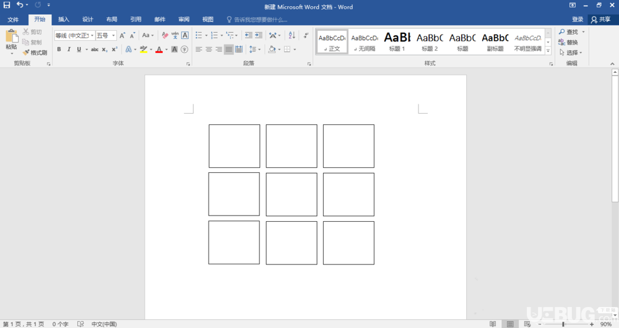The height and width of the screenshot is (328, 619).
Task: Open the References tab
Action: (x=136, y=19)
